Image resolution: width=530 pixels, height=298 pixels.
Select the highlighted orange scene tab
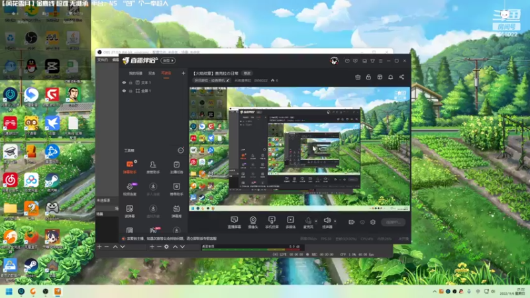166,73
